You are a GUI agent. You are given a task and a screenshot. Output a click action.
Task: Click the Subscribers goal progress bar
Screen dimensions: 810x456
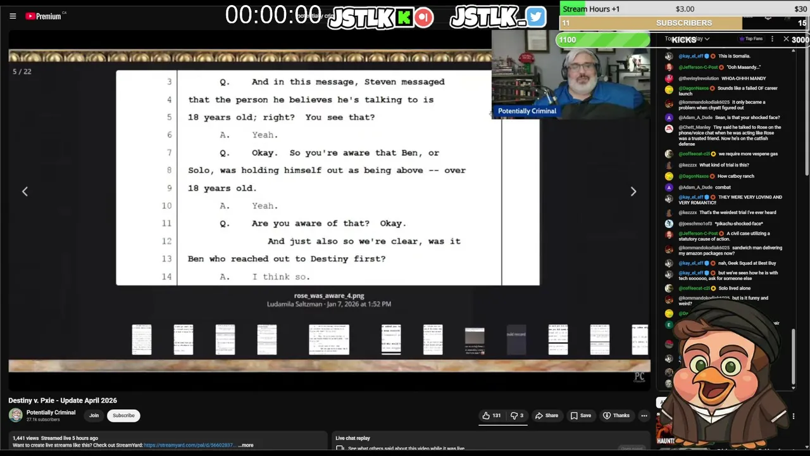click(684, 23)
